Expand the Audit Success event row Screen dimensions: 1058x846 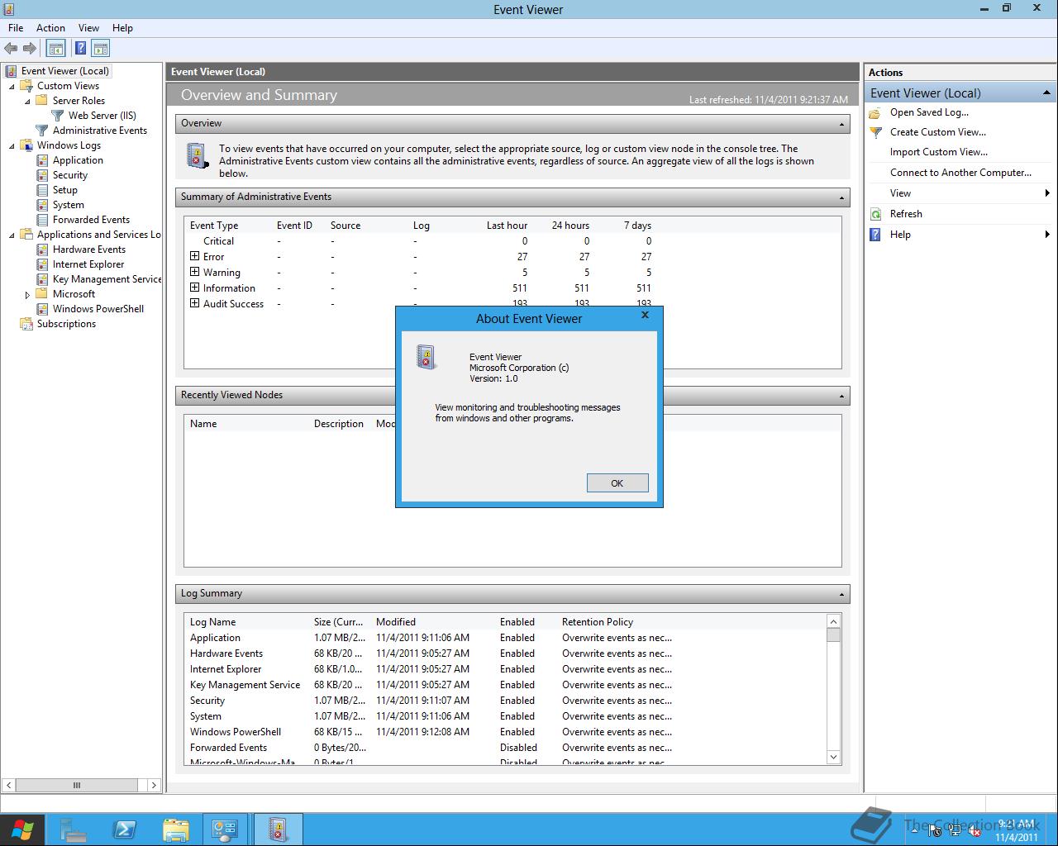coord(195,303)
